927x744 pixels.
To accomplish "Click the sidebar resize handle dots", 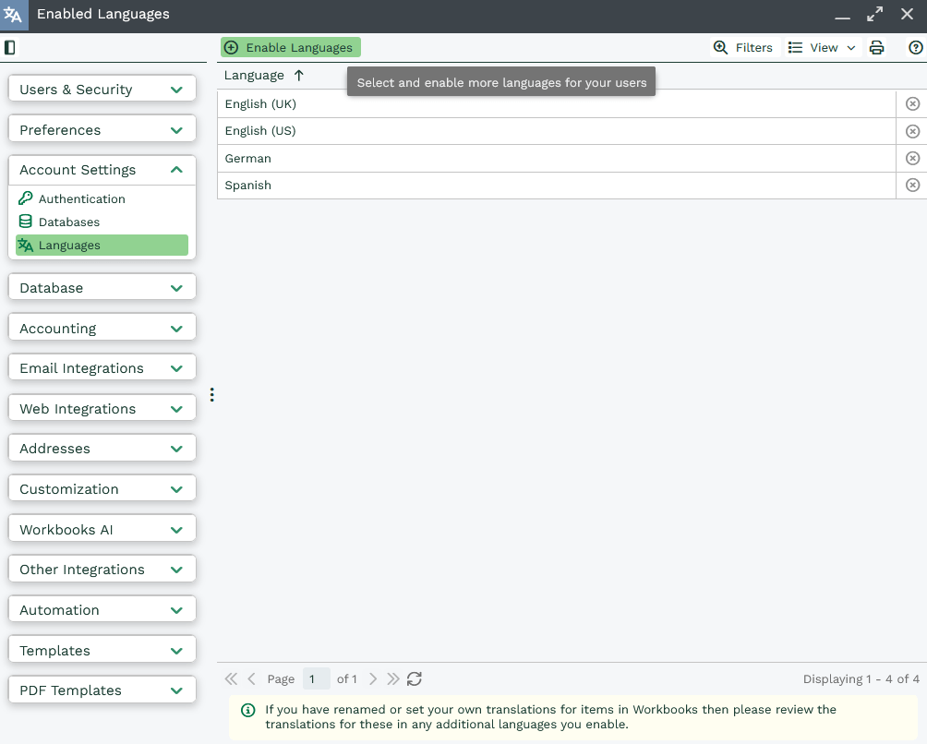I will 211,395.
